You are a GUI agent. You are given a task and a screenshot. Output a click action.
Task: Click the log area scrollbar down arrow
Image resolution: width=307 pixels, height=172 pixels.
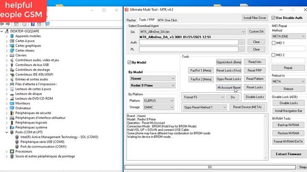(266, 158)
